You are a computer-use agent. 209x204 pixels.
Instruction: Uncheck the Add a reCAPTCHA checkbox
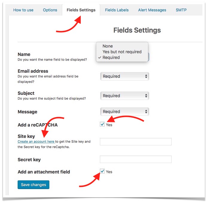(x=102, y=124)
